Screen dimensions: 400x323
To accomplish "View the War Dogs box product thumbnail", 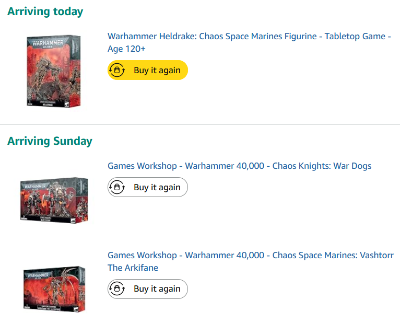I will [54, 200].
